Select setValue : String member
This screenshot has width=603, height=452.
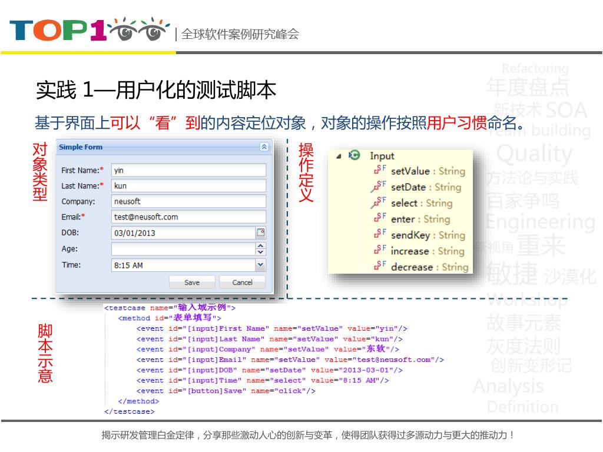coord(428,171)
